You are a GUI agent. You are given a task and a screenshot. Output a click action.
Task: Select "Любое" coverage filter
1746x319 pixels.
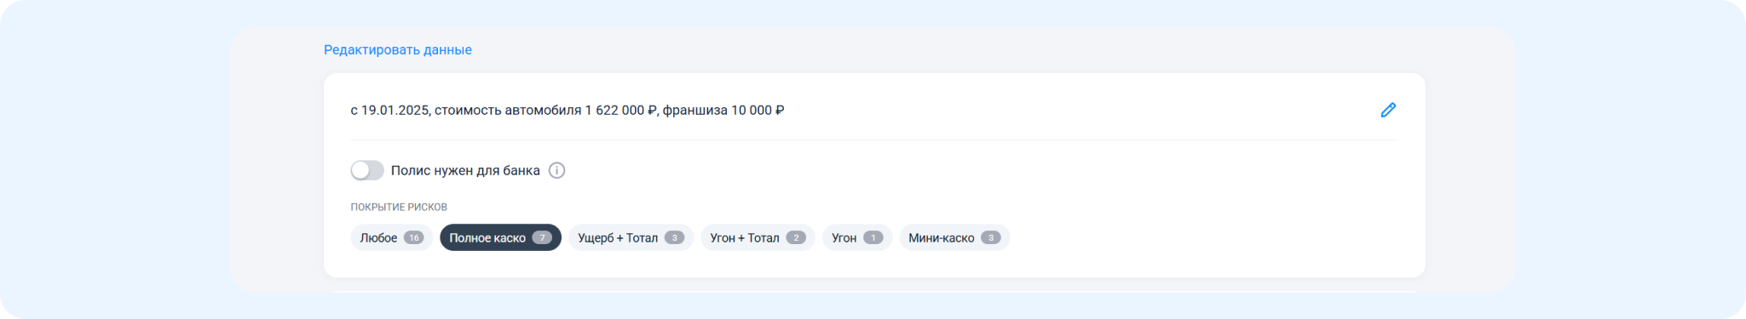(392, 237)
